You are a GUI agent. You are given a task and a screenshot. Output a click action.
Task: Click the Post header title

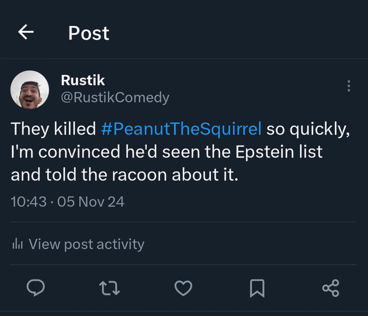click(x=88, y=33)
